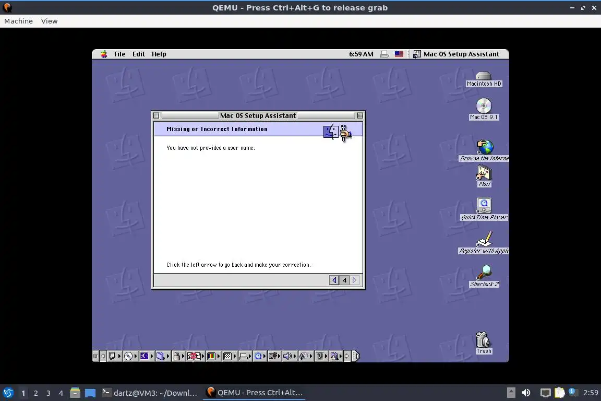Open the host file manager taskbar icon
Screen dimensions: 601x401
[x=75, y=393]
